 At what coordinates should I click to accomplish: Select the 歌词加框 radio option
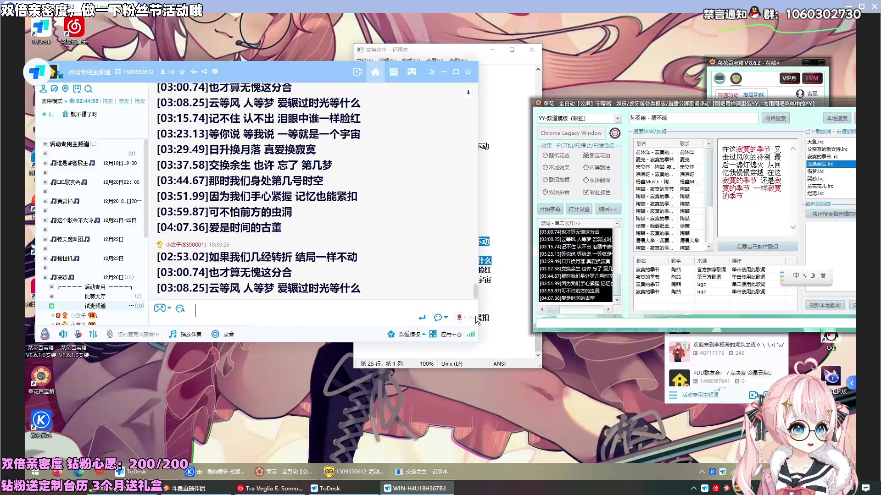(556, 180)
